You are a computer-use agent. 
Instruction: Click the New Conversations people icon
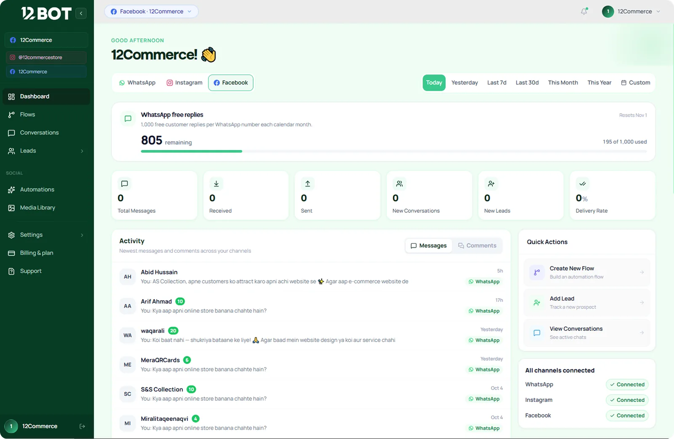tap(399, 184)
